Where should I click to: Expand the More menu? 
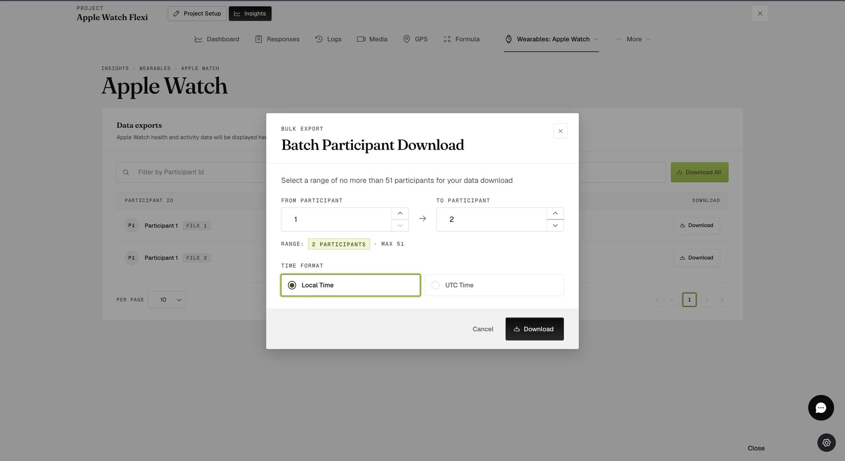pos(633,39)
